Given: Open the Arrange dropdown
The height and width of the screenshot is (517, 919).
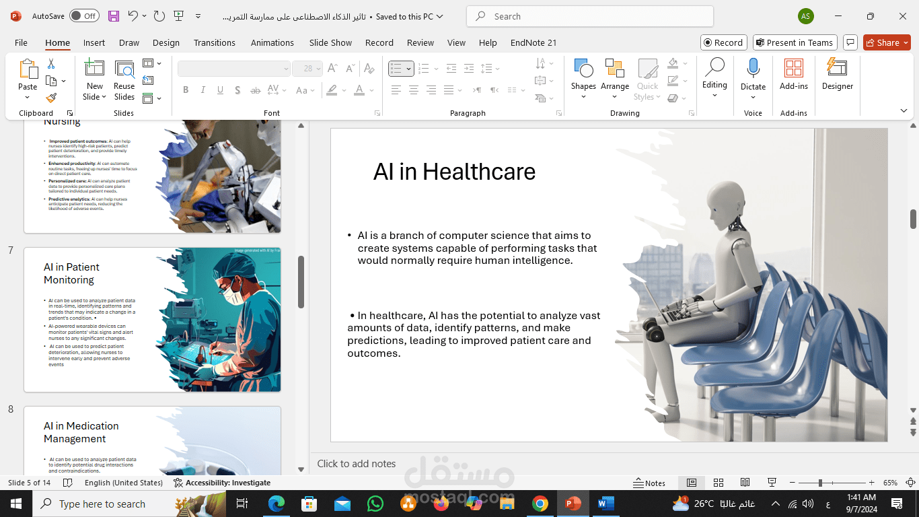Looking at the screenshot, I should [615, 79].
